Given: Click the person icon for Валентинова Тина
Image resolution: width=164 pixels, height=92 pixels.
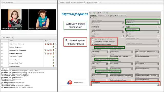Looking at the screenshot, I should tap(54, 63).
